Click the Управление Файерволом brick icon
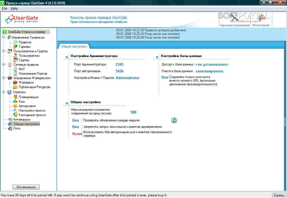287x198 pixels. click(10, 78)
